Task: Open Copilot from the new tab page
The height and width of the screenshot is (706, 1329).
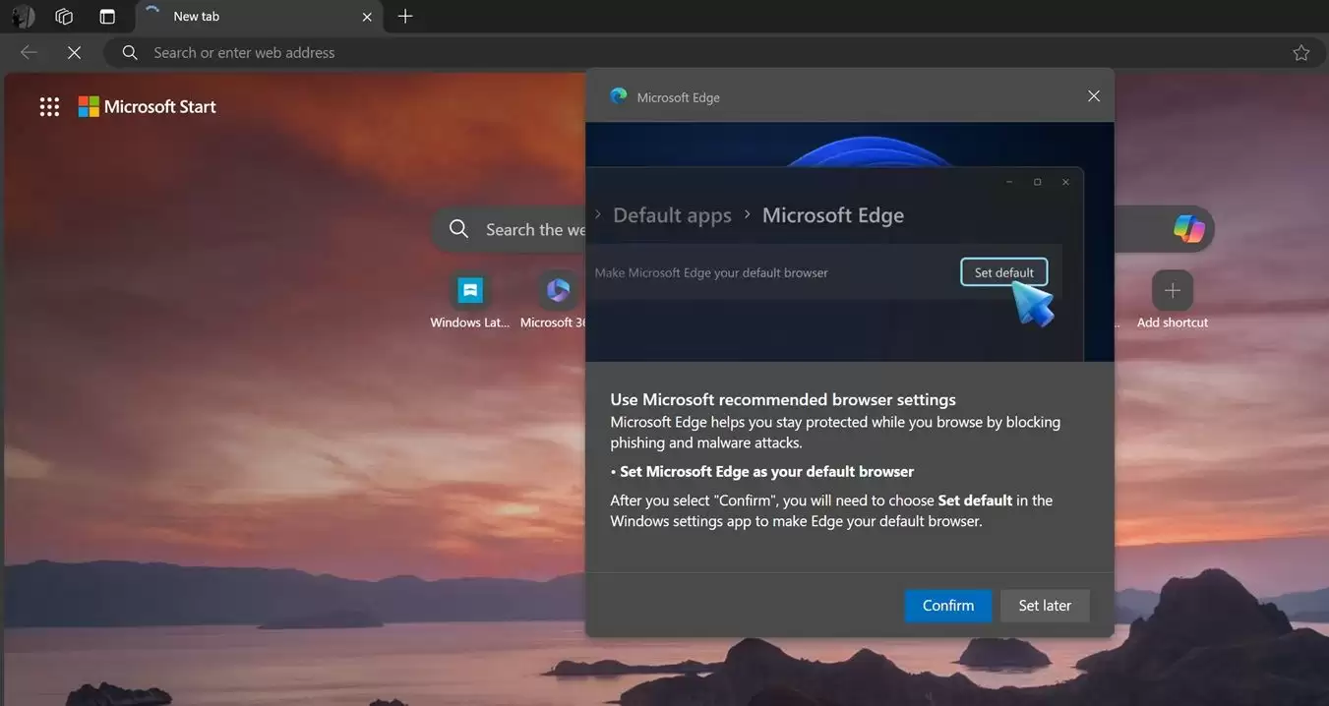Action: pos(1190,228)
